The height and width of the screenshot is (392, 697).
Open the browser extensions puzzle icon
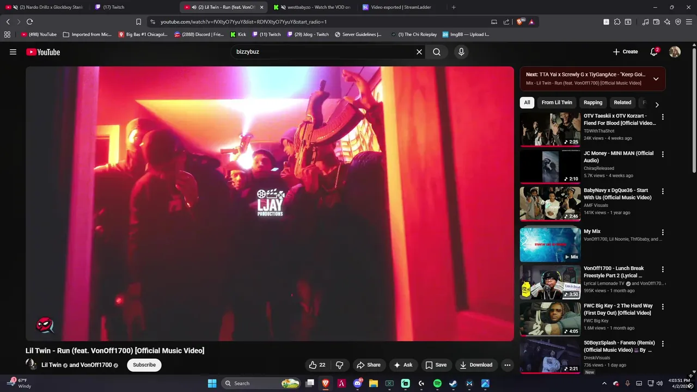click(x=617, y=22)
